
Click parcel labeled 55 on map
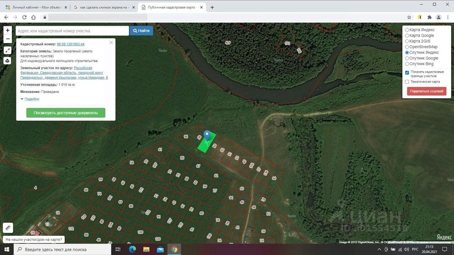[x=182, y=158]
